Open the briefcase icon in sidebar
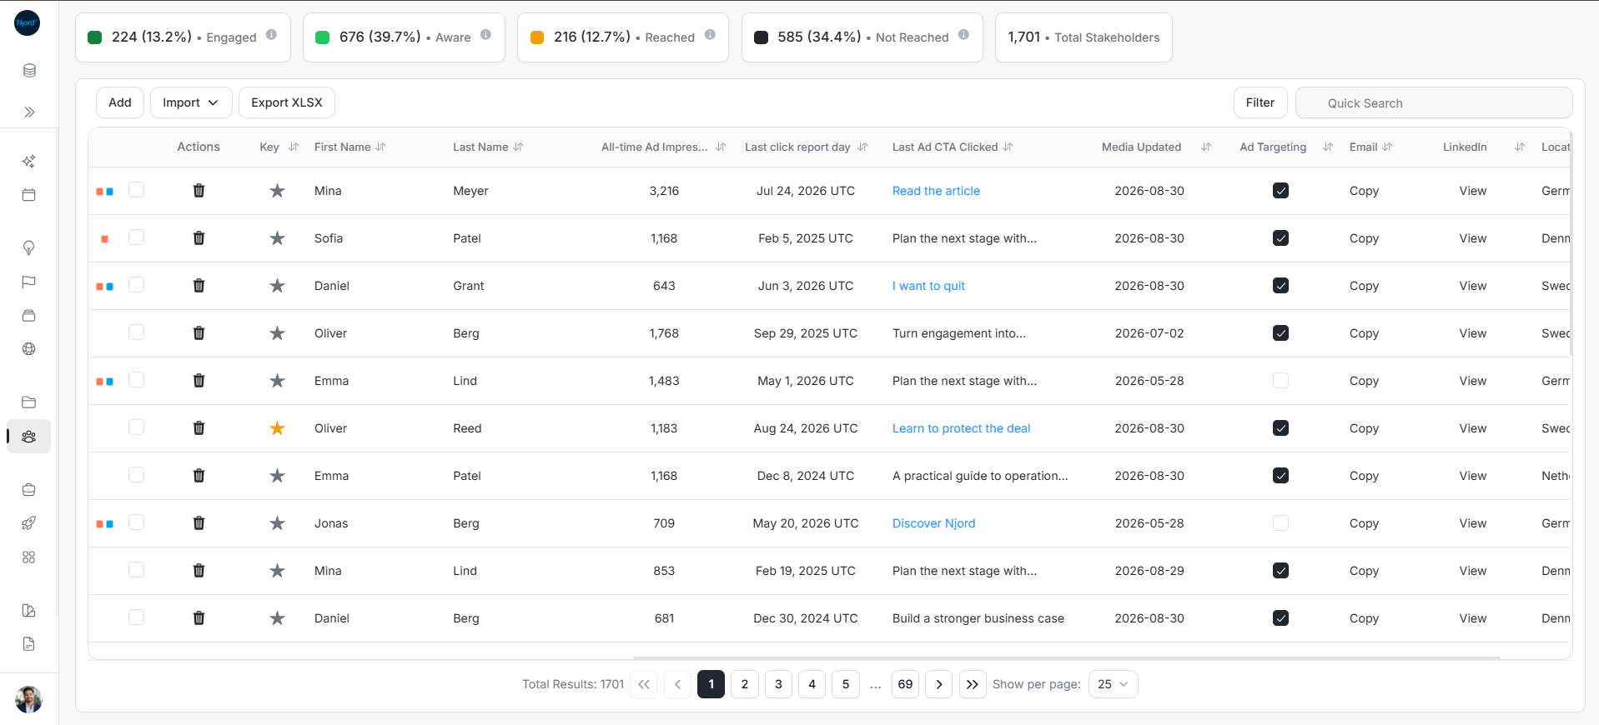The height and width of the screenshot is (725, 1599). tap(29, 489)
